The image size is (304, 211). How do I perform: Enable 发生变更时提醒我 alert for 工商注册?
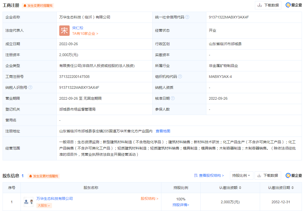click(38, 5)
